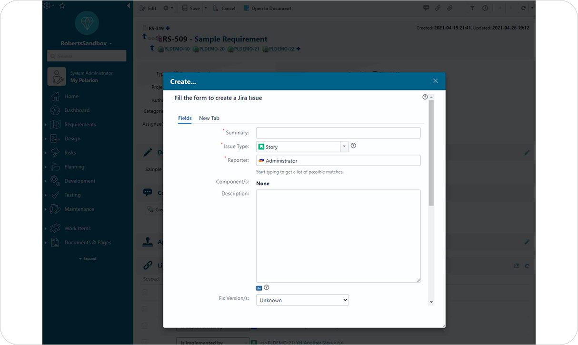Click the history clock toolbar icon

click(x=485, y=8)
